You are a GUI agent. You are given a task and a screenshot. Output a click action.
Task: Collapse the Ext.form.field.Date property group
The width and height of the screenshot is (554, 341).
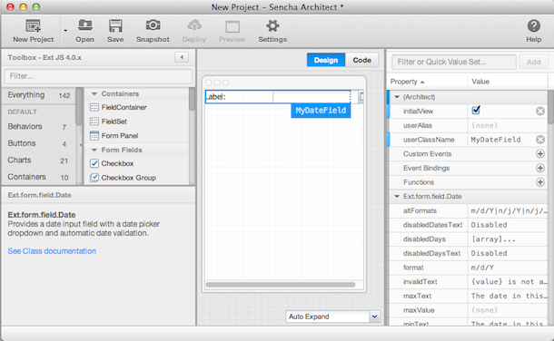tap(397, 197)
